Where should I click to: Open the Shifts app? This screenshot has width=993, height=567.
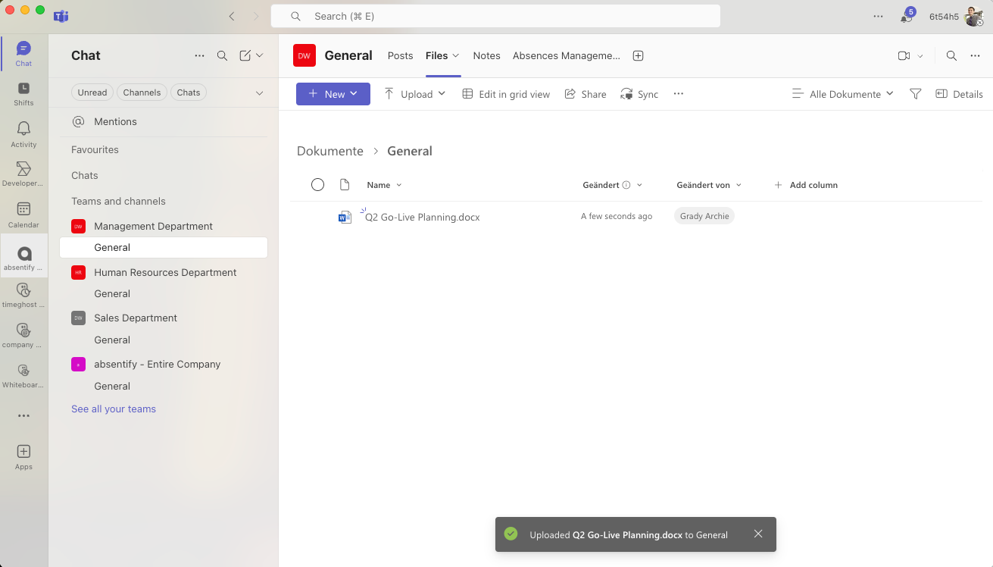(x=23, y=94)
